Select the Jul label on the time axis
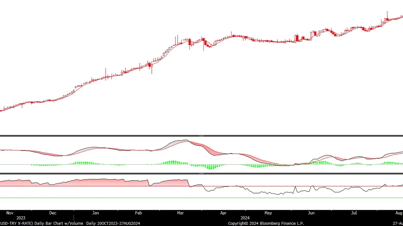The height and width of the screenshot is (226, 403). [x=354, y=213]
